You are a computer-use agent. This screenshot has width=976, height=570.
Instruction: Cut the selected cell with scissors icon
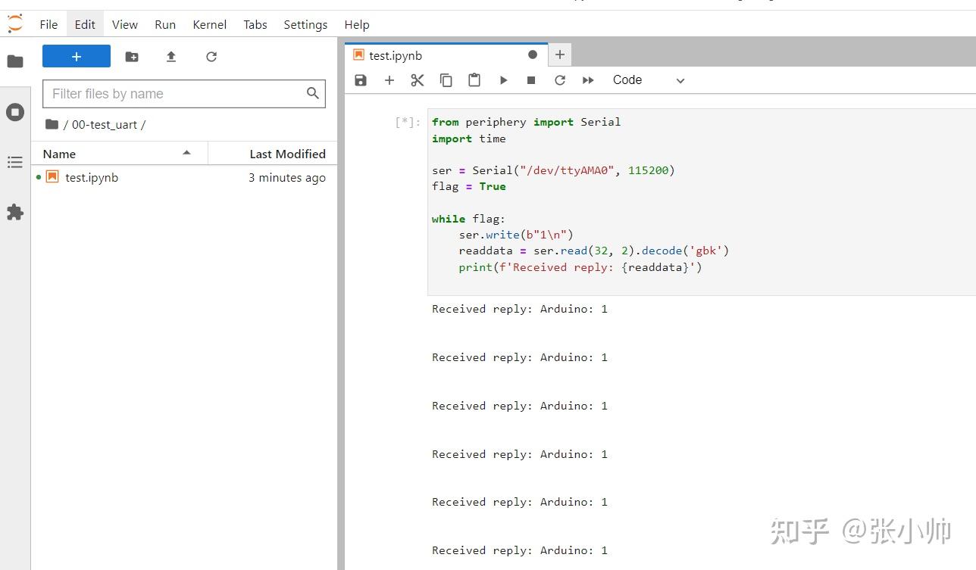[418, 80]
